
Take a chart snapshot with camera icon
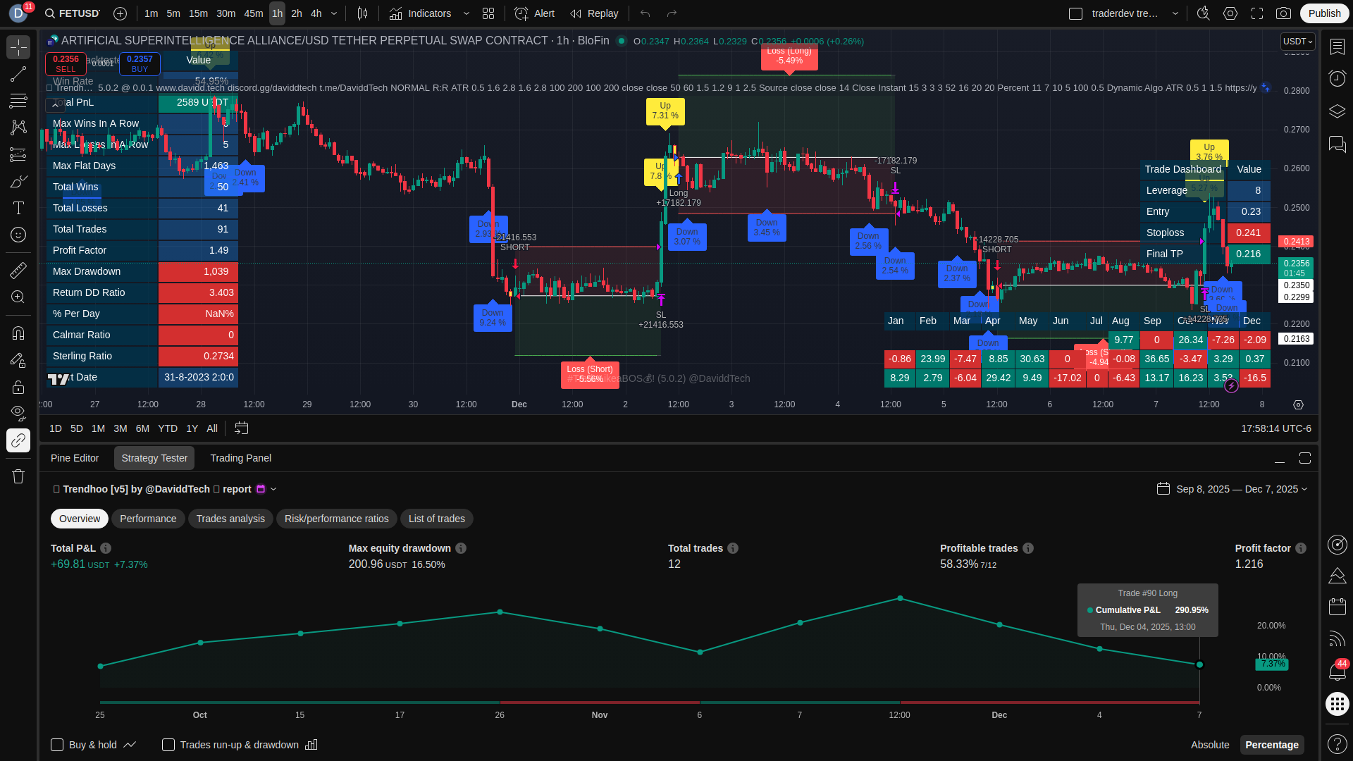point(1284,13)
